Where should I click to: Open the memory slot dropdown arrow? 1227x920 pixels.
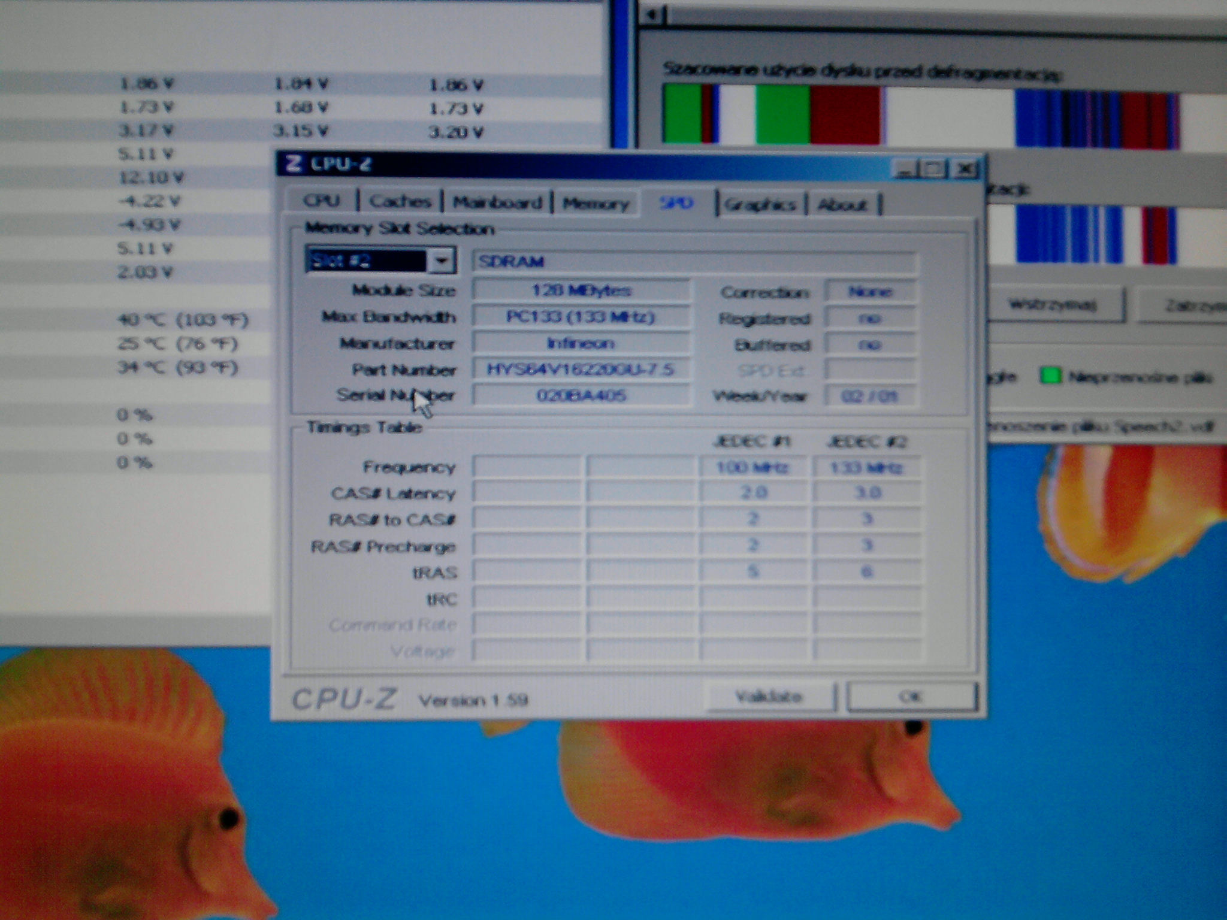point(442,261)
